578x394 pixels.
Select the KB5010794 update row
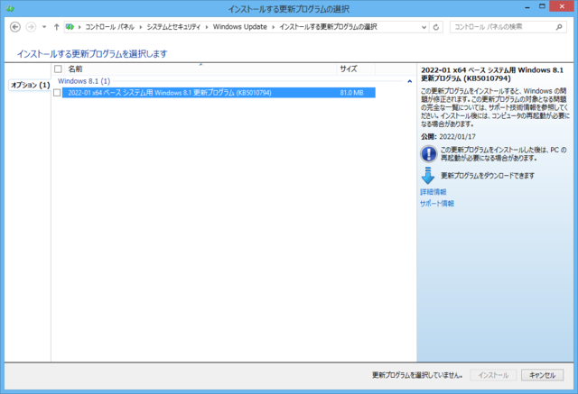coord(219,93)
